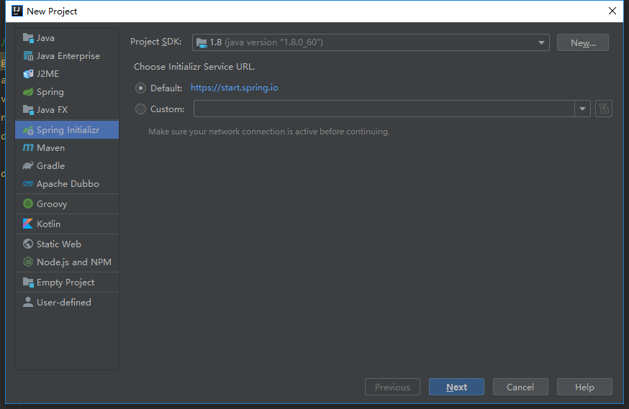This screenshot has height=409, width=629.
Task: Pick the Static Web project type
Action: (x=59, y=244)
